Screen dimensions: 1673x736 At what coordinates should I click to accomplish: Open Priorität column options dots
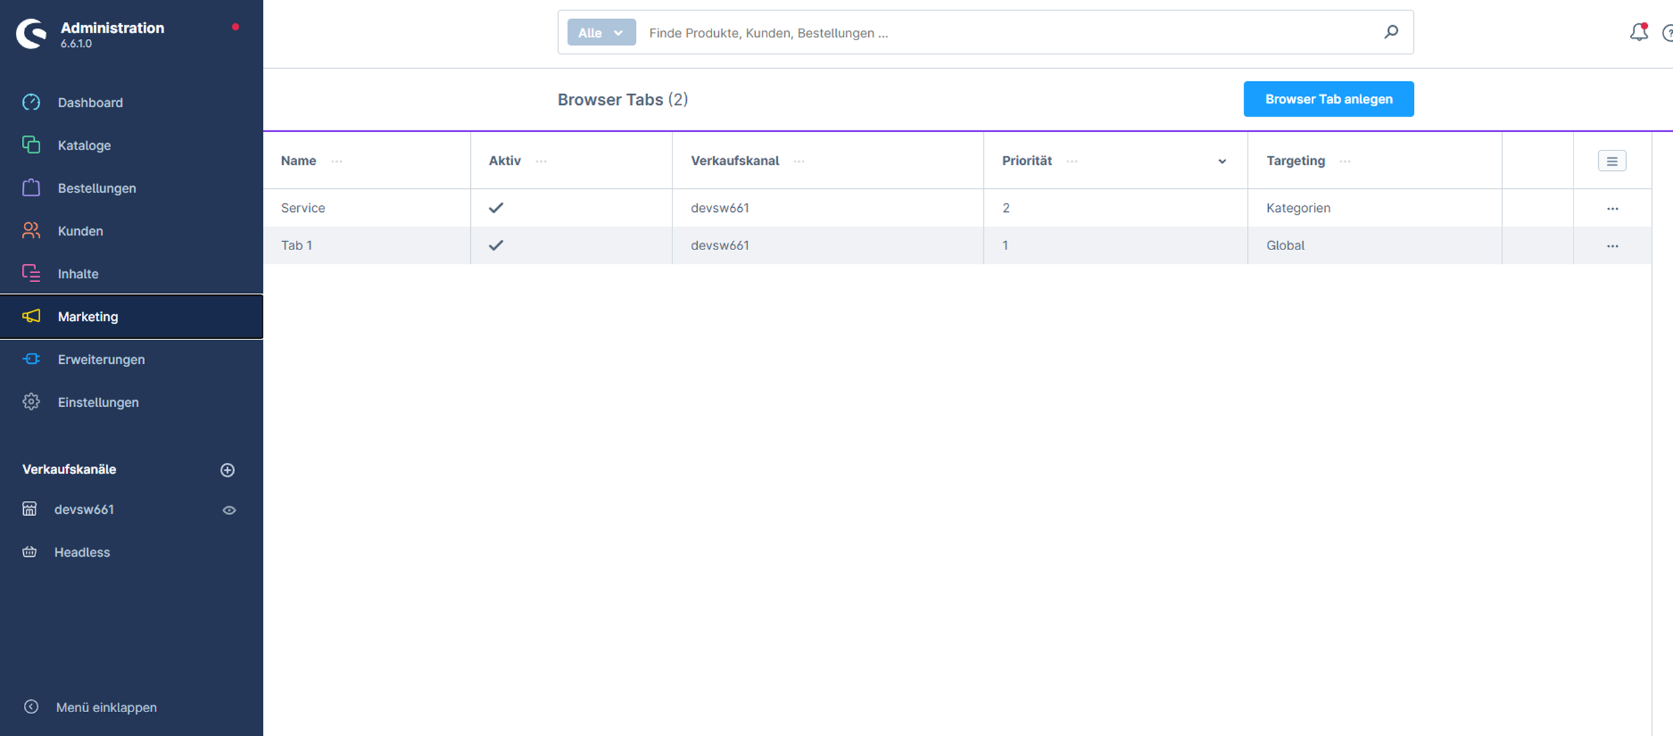(x=1072, y=162)
